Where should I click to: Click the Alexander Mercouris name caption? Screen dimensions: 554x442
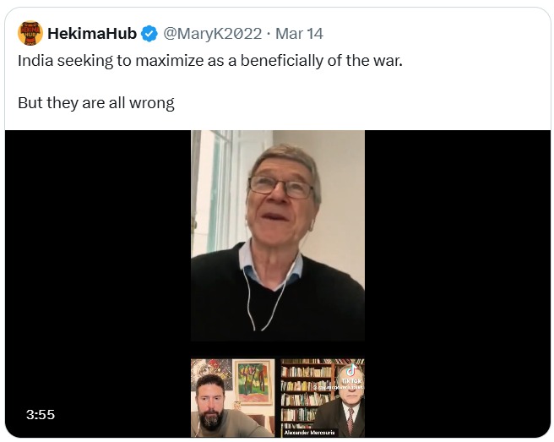point(311,433)
